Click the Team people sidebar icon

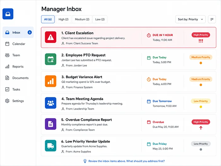coord(7,55)
